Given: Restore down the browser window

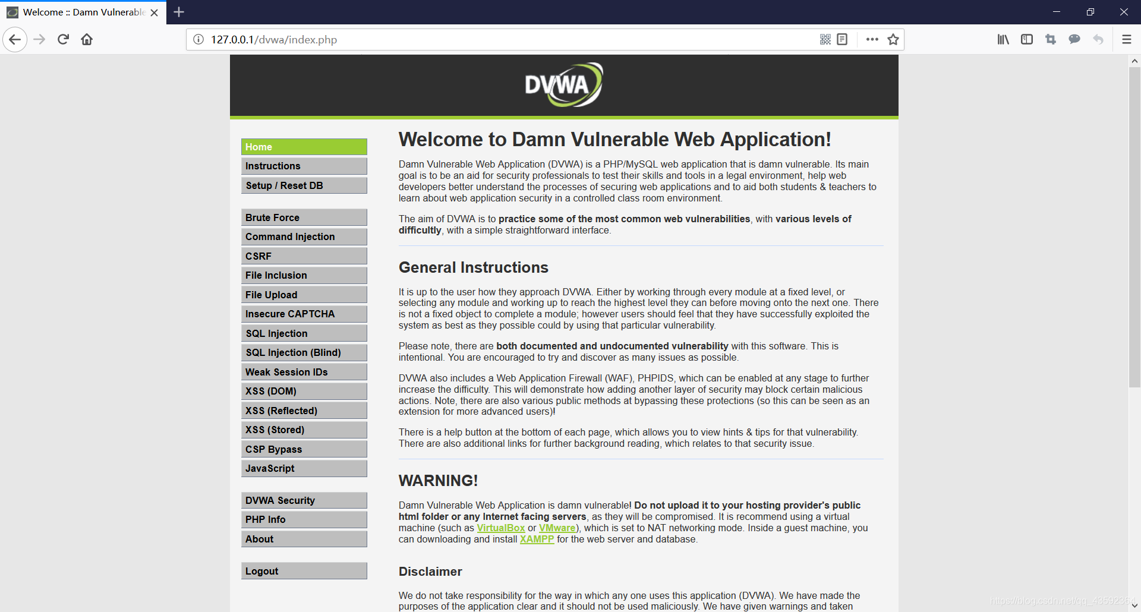Looking at the screenshot, I should click(1090, 12).
